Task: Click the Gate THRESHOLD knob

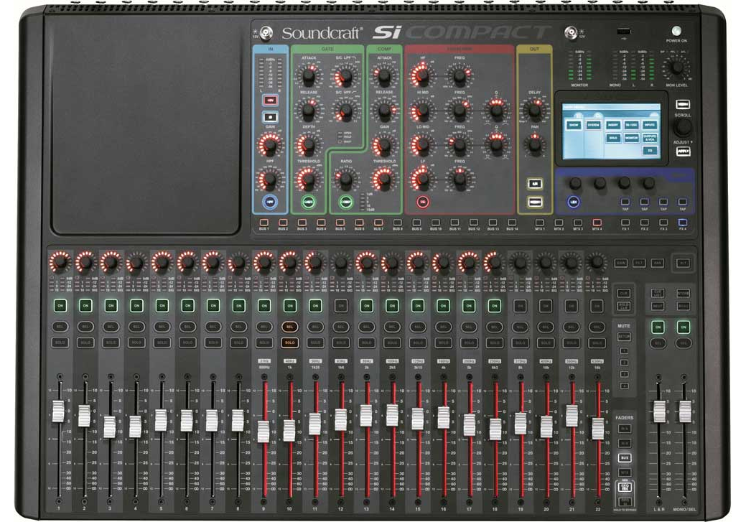Action: pos(308,180)
